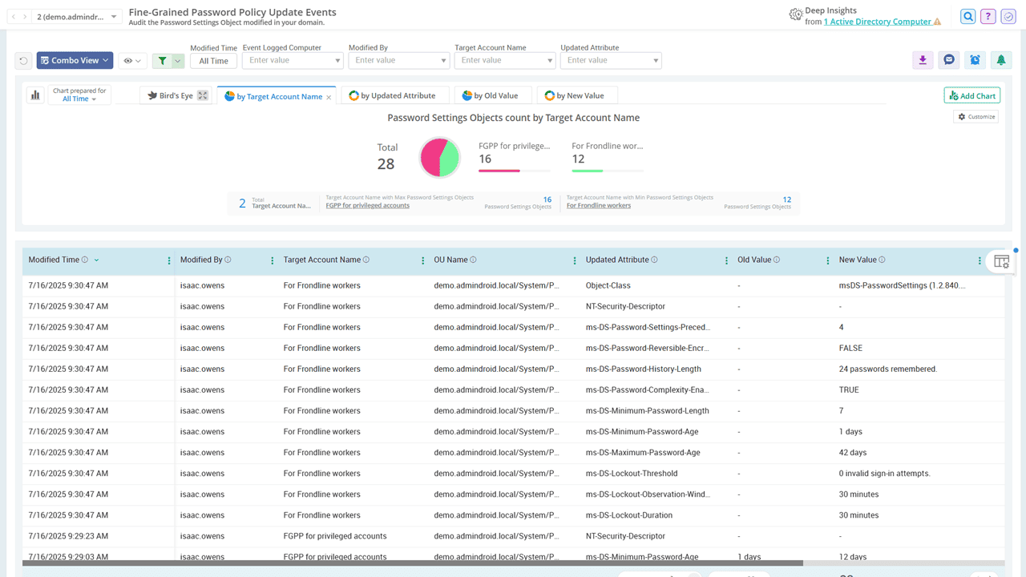Open the search magnifier icon
The image size is (1026, 577).
point(968,17)
